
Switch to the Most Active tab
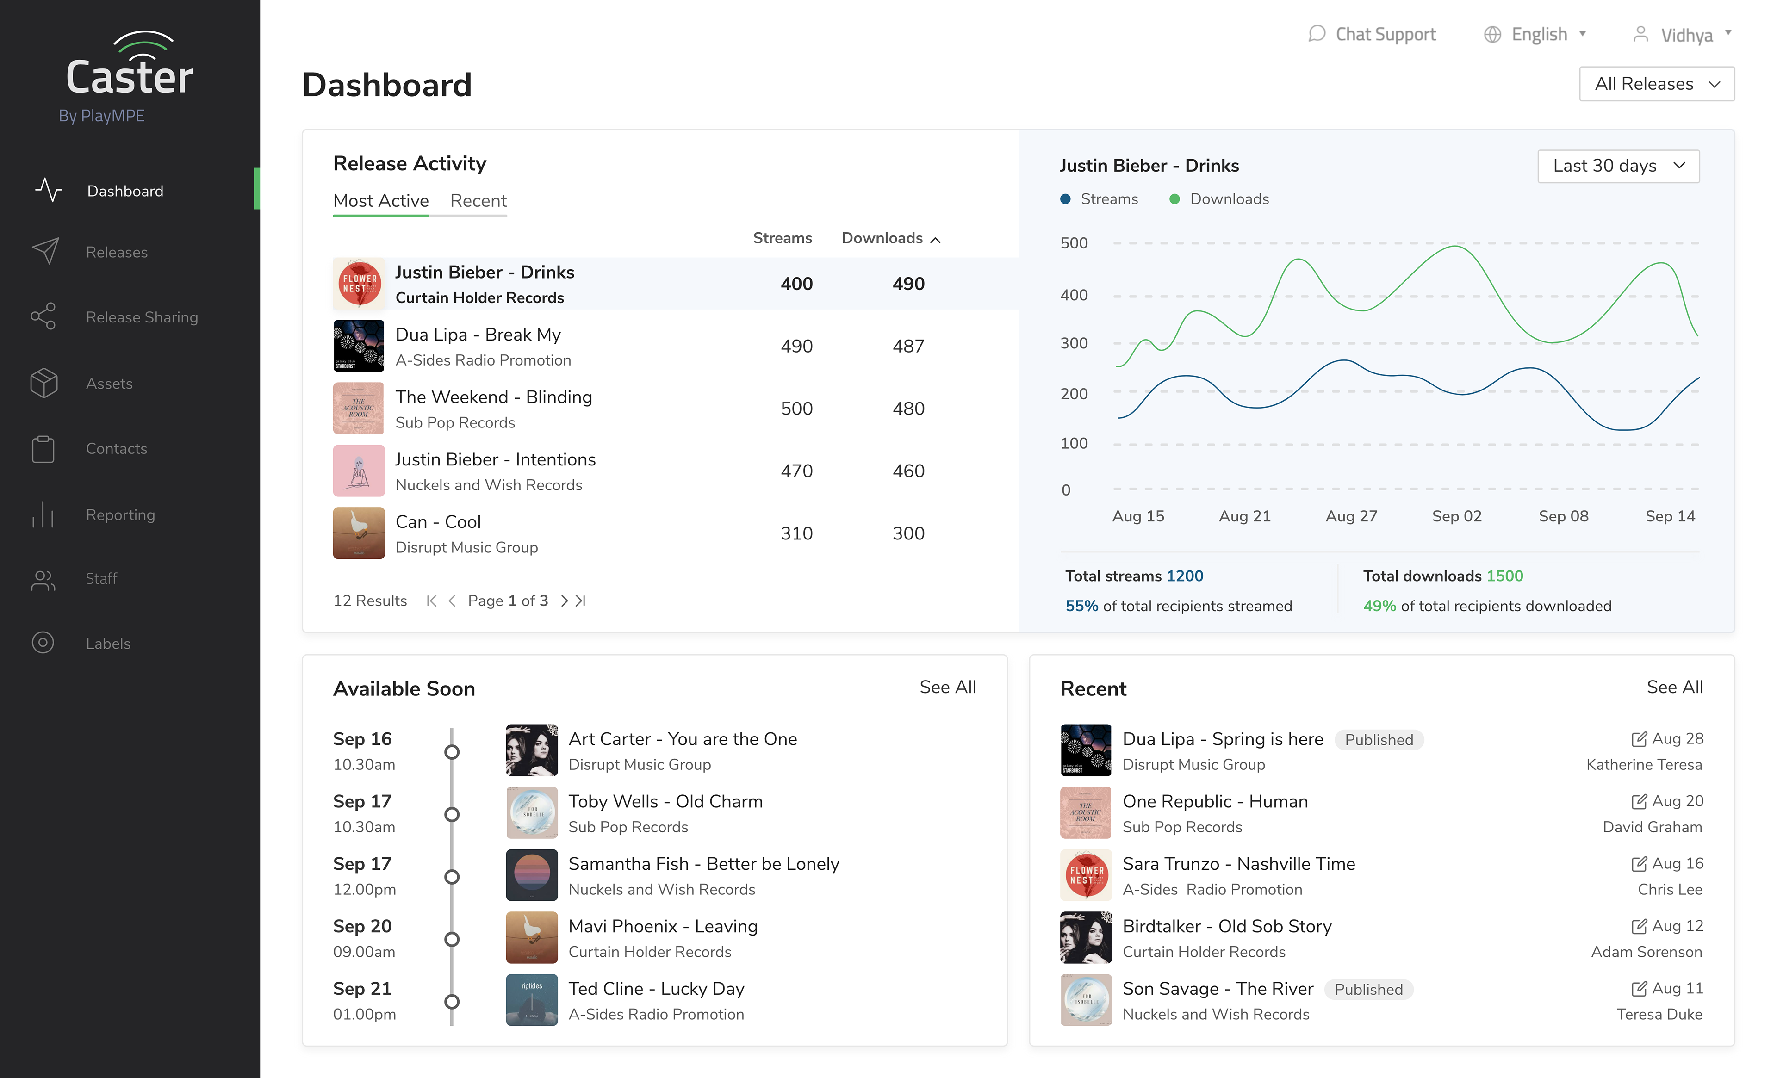coord(381,200)
